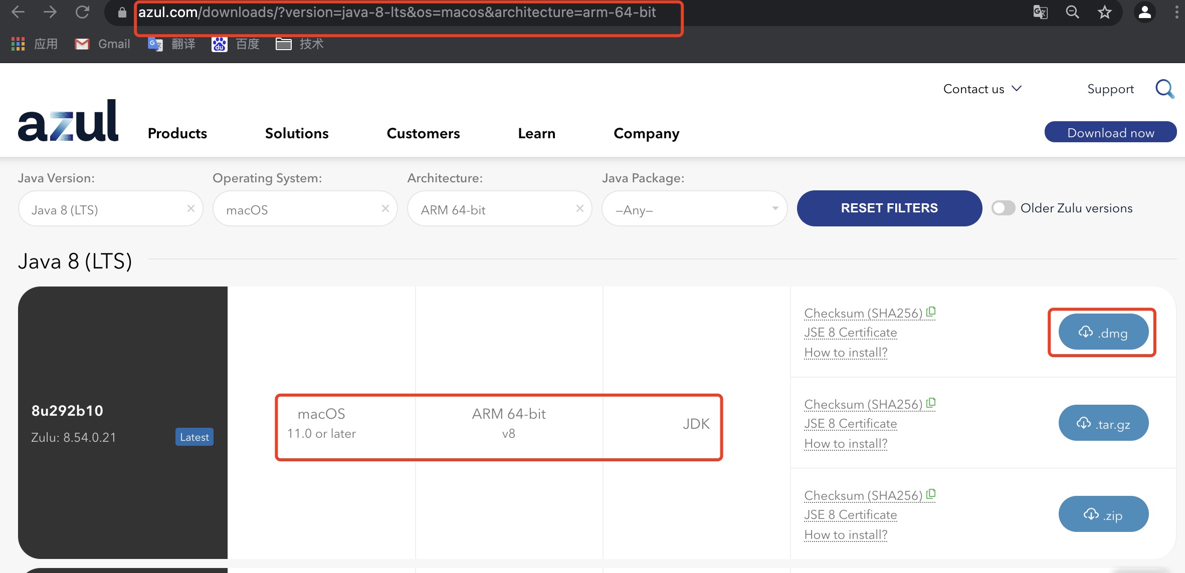The width and height of the screenshot is (1185, 573).
Task: Open JSE 8 Certificate link for .tar.gz
Action: click(851, 424)
